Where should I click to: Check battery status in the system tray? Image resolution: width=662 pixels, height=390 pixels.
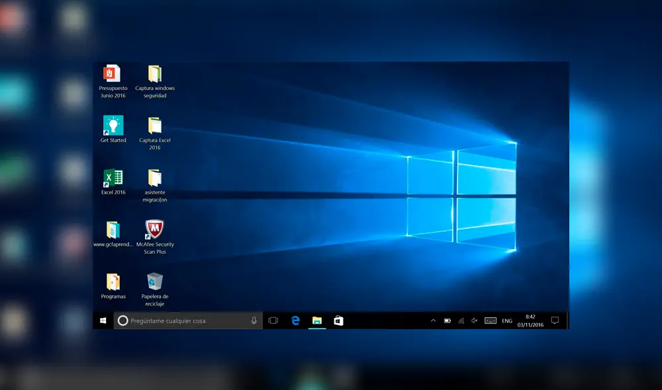[447, 320]
